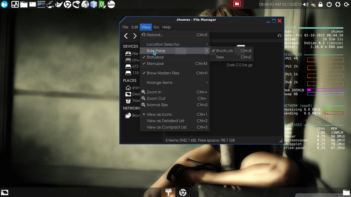This screenshot has width=351, height=197.
Task: Click show desktop icon at bottom-left
Action: (5, 192)
